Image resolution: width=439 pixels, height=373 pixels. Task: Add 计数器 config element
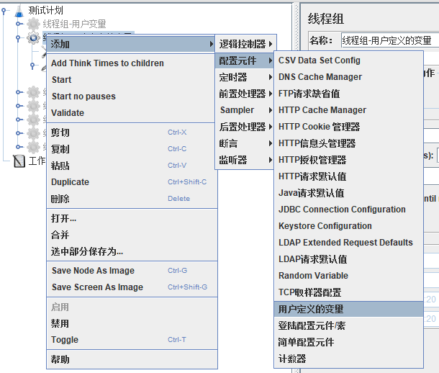click(x=348, y=359)
